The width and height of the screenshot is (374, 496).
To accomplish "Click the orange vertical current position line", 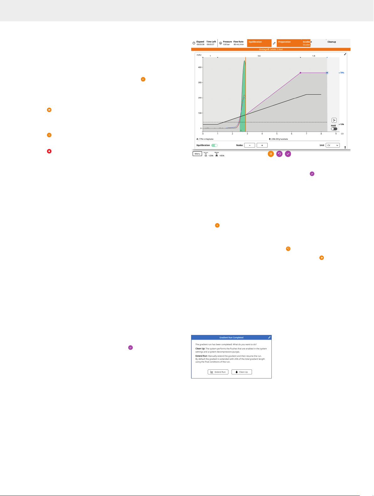I will point(246,94).
